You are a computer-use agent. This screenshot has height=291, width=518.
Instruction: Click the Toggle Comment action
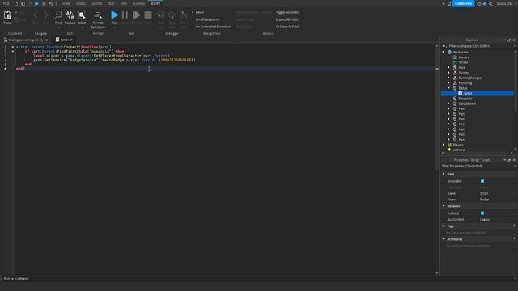click(287, 12)
